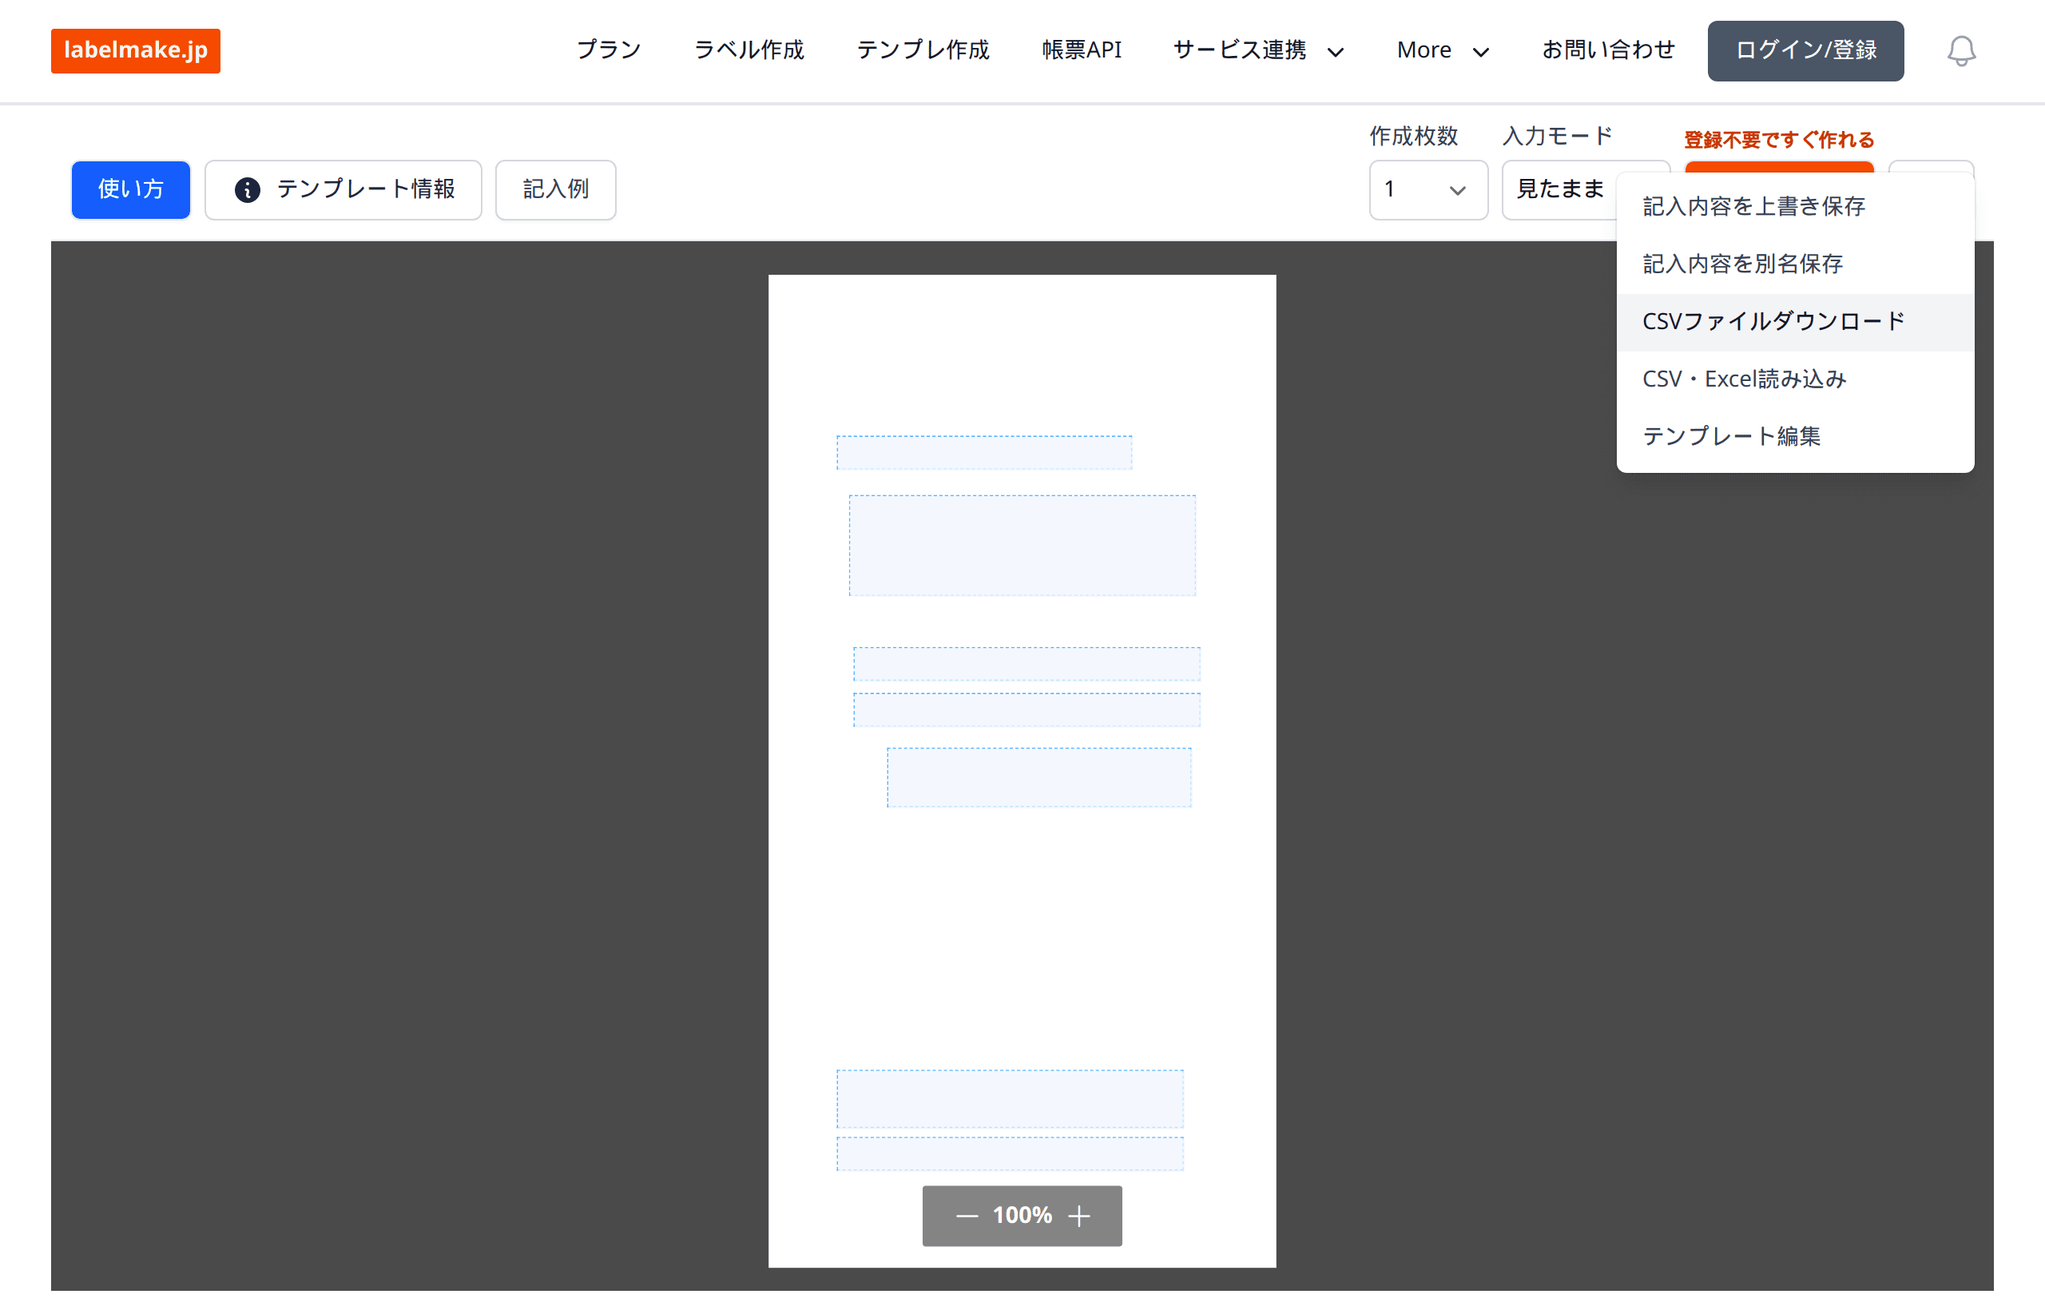
Task: Expand the サービス連携 dropdown menu
Action: point(1258,50)
